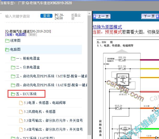This screenshot has width=159, height=139.
Task: Click 折叠全部 to collapse all folders
Action: (76, 17)
